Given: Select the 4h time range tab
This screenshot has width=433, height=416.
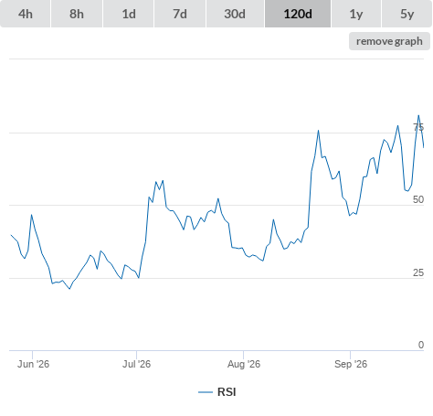Looking at the screenshot, I should click(26, 14).
